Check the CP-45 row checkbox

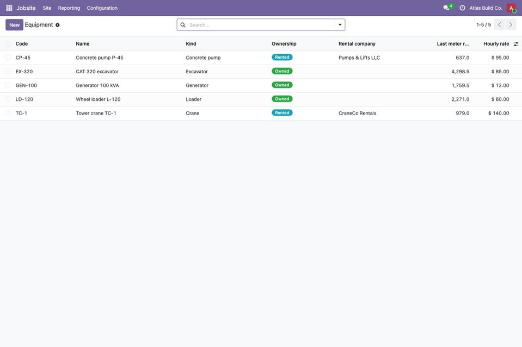point(8,58)
